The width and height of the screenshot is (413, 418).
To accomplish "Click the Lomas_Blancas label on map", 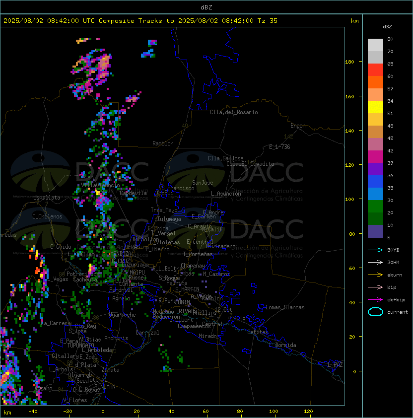I will [285, 307].
